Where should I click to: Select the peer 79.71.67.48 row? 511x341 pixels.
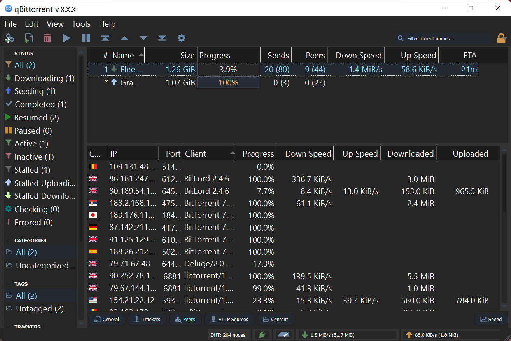[x=294, y=264]
